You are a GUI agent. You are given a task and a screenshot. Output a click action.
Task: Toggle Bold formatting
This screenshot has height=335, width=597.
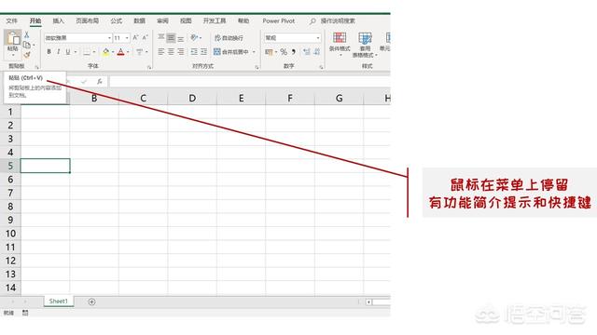[49, 52]
